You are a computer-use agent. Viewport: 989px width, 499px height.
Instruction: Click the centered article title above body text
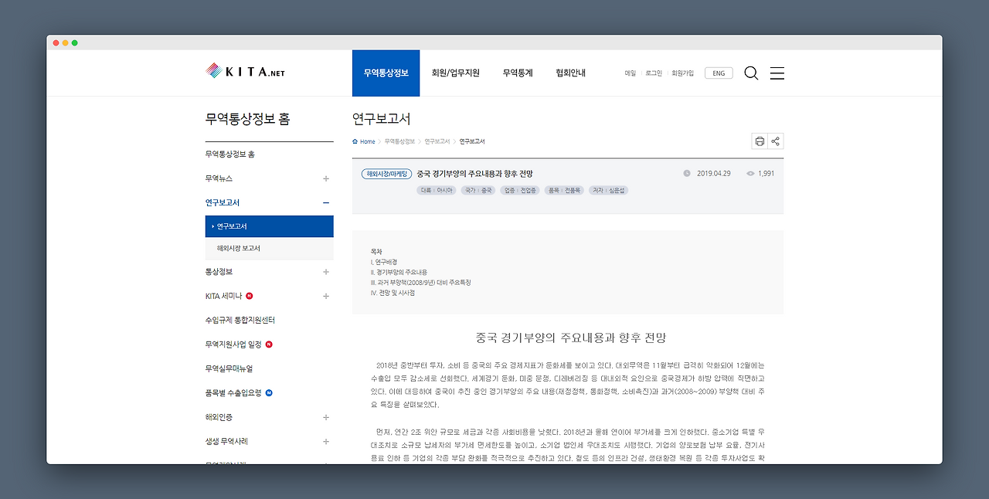pos(571,338)
